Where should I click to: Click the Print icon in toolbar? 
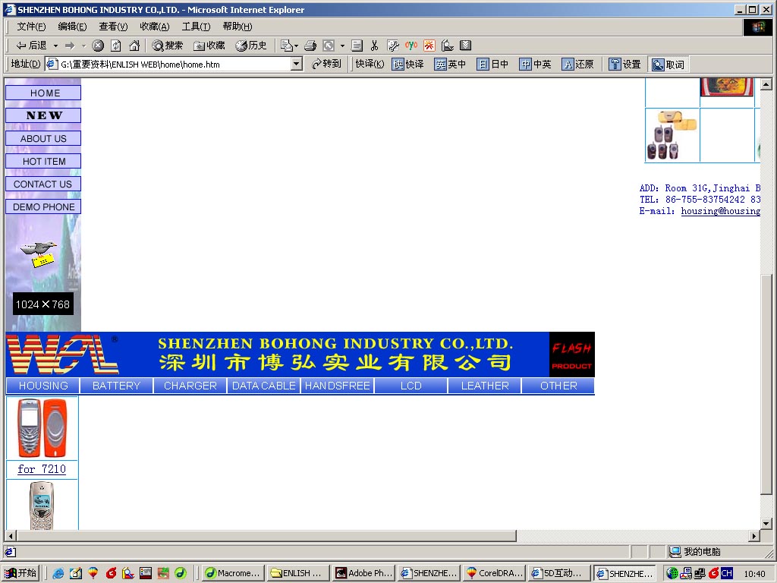point(310,46)
